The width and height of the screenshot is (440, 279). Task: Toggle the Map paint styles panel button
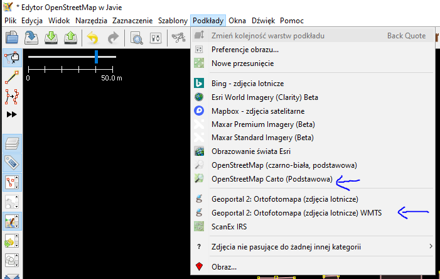(12, 221)
